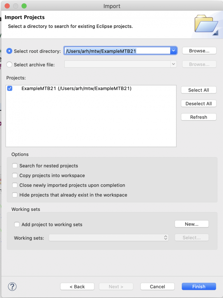The image size is (223, 298).
Task: Refresh the projects list
Action: pos(198,117)
